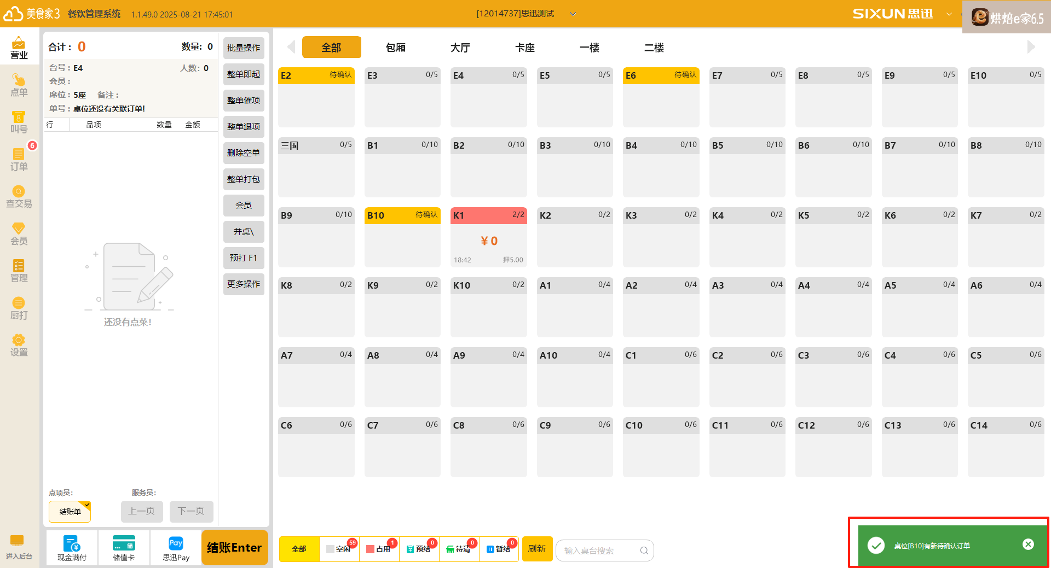This screenshot has width=1051, height=568.
Task: Switch to the 一楼 area tab
Action: [590, 47]
